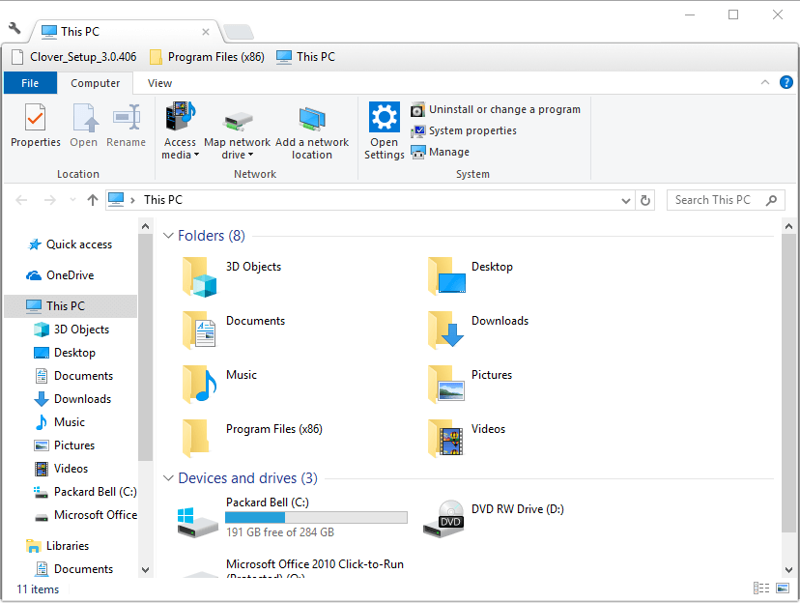Click the Refresh button by address bar

point(646,200)
